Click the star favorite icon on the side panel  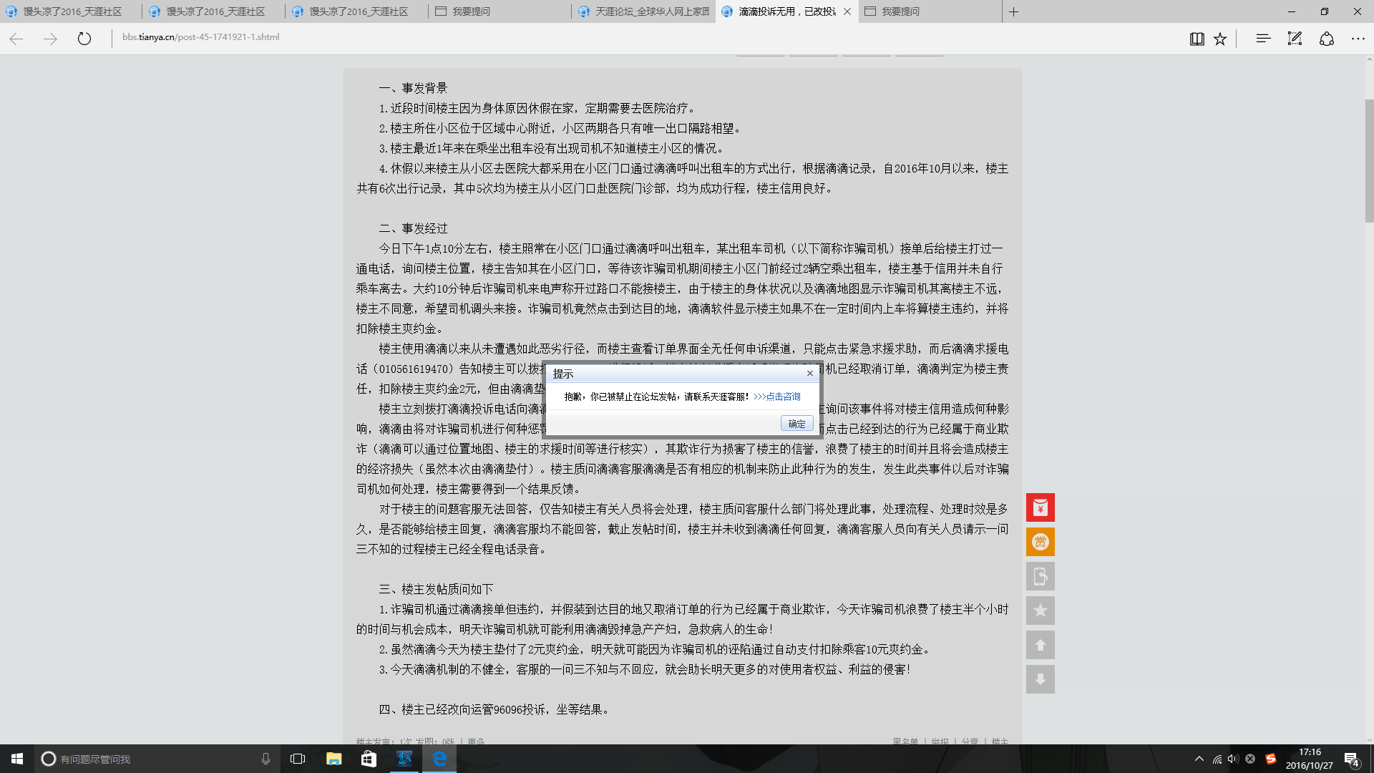[1041, 611]
